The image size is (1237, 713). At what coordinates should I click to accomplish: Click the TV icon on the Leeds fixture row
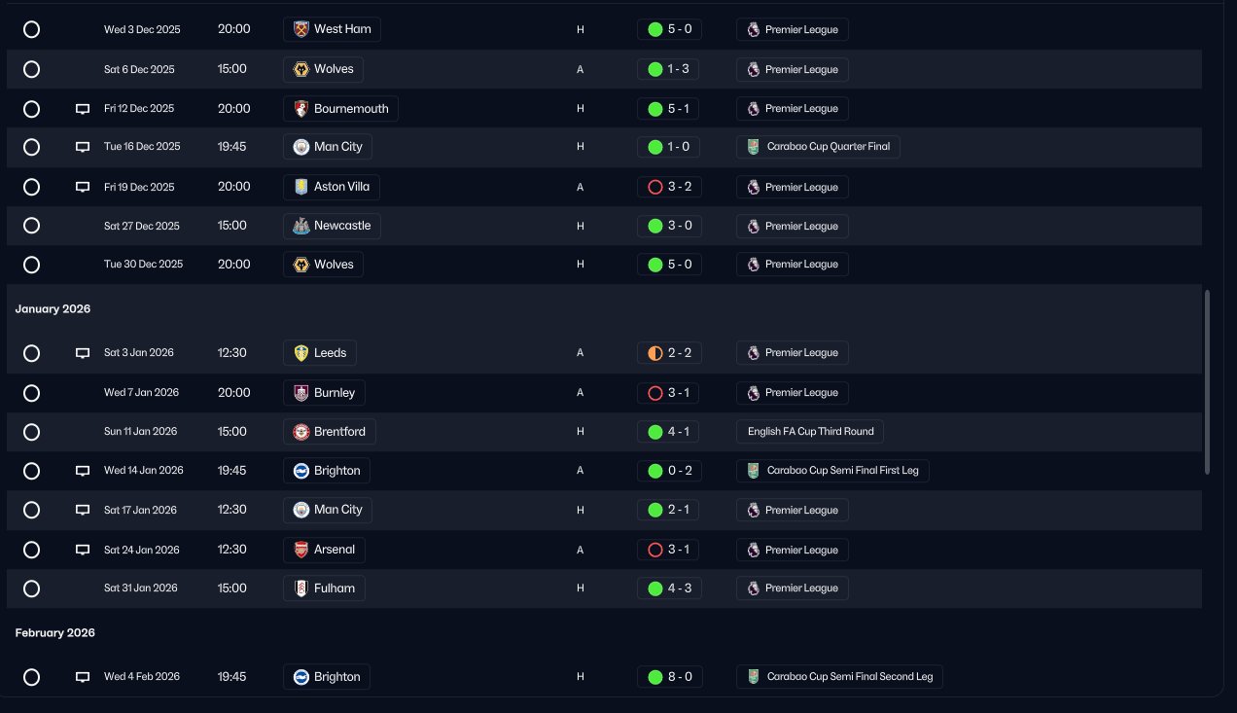coord(83,353)
